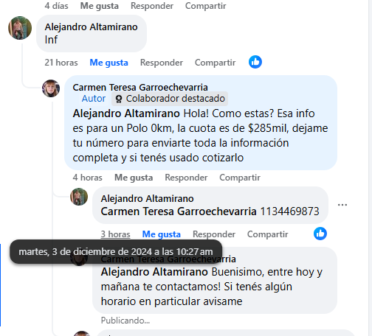Open the Alejandro Altamirano name link on the Inf comment
The height and width of the screenshot is (336, 372).
(x=91, y=27)
